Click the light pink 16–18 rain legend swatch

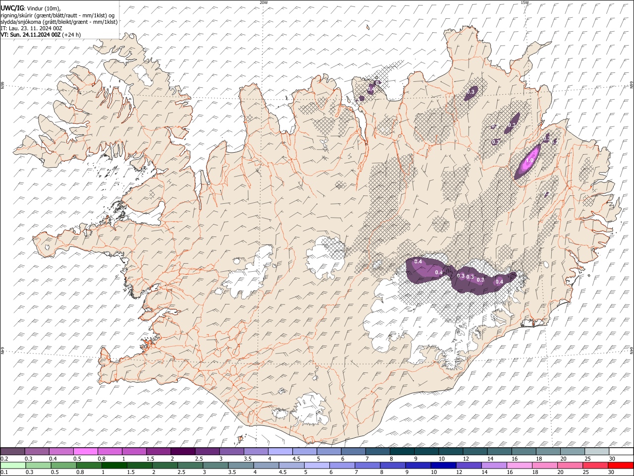click(520, 465)
